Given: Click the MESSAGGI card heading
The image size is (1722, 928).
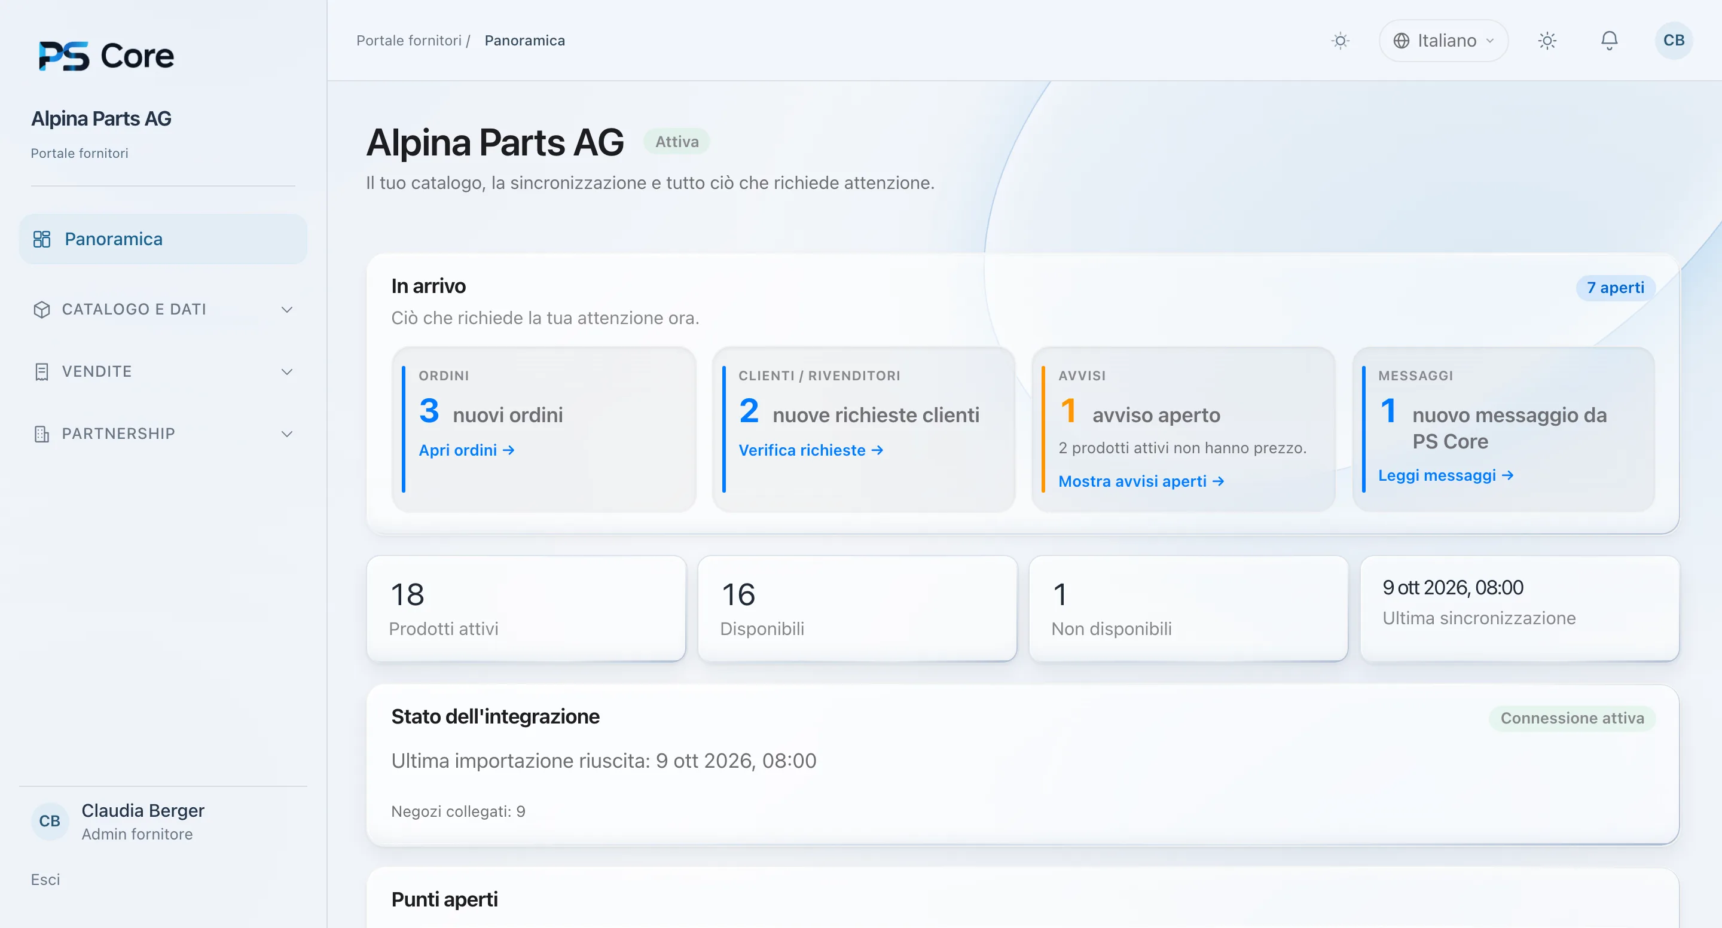Looking at the screenshot, I should [1415, 376].
